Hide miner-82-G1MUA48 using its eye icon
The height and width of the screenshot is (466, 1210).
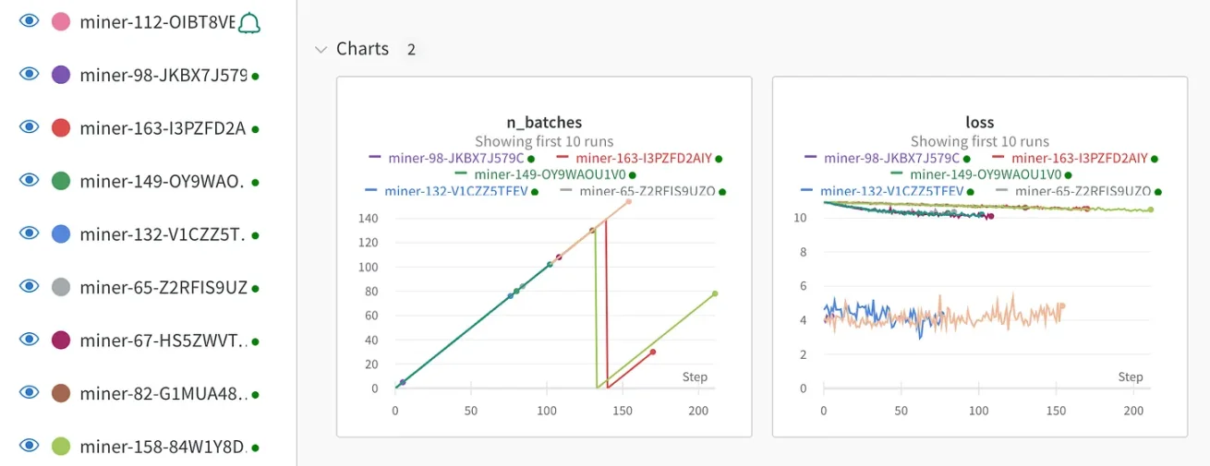30,393
